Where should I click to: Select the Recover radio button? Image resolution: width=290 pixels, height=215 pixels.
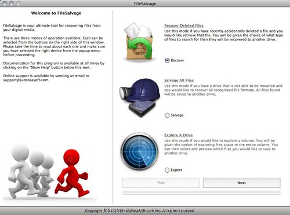[167, 60]
